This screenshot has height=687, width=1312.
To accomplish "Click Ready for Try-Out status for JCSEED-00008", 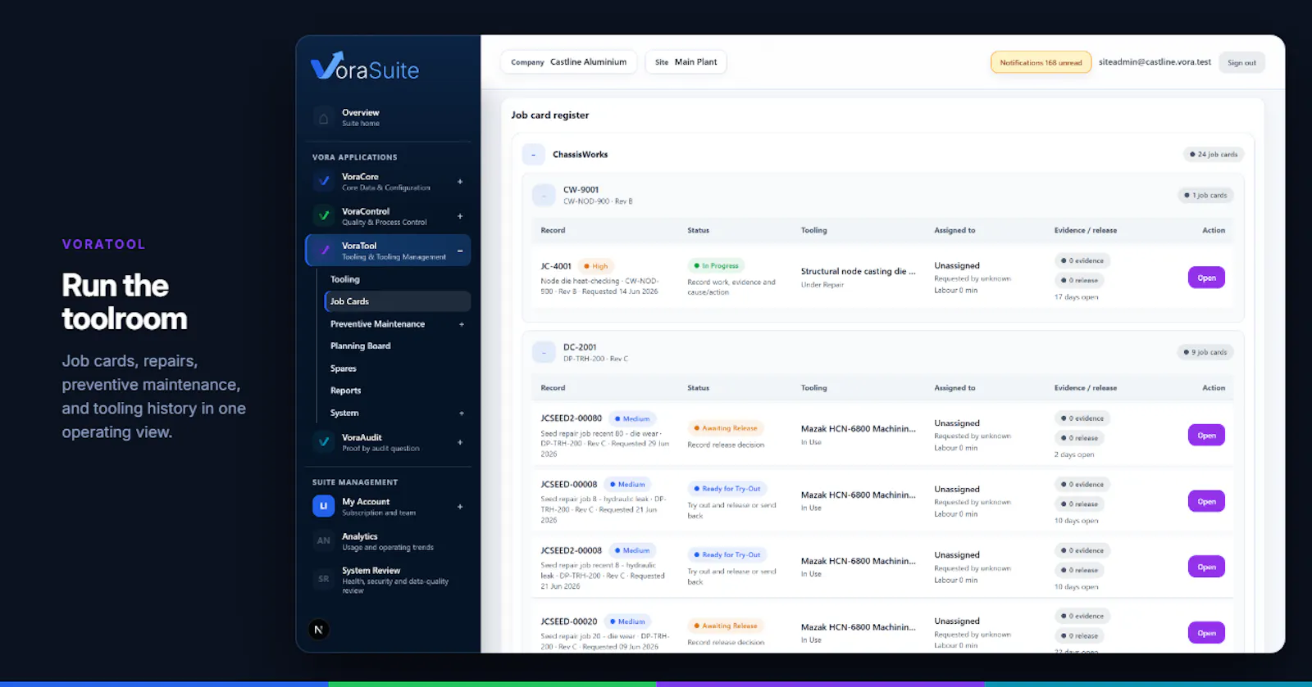I will click(727, 489).
